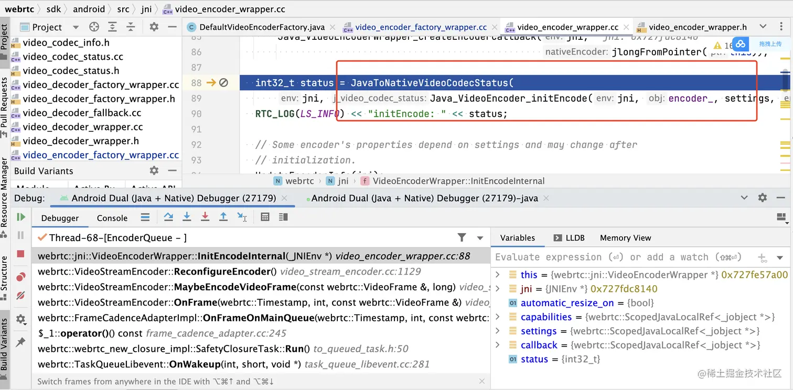
Task: Expand the 'capabilities' variable node
Action: coord(498,317)
